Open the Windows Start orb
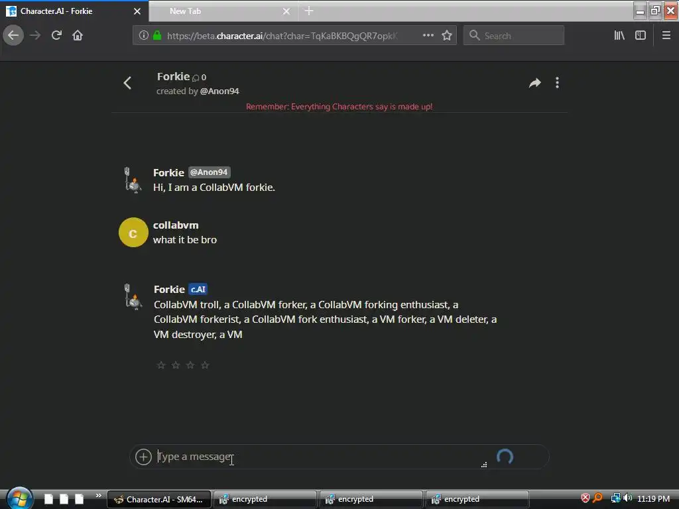This screenshot has width=679, height=509. tap(19, 498)
